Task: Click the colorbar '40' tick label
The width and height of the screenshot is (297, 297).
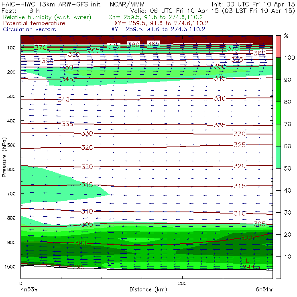Action: [287, 190]
